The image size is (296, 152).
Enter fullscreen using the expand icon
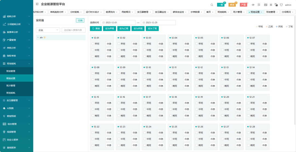pos(271,5)
